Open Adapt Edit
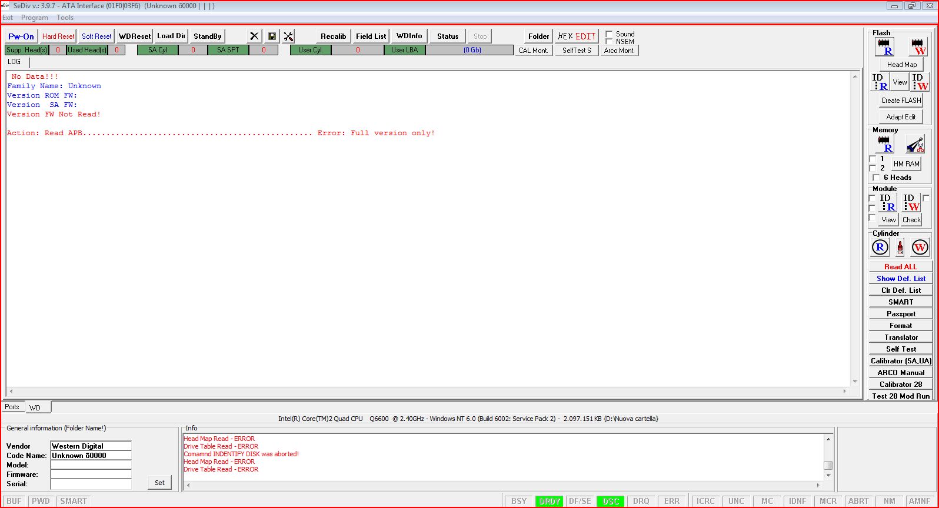 tap(901, 117)
